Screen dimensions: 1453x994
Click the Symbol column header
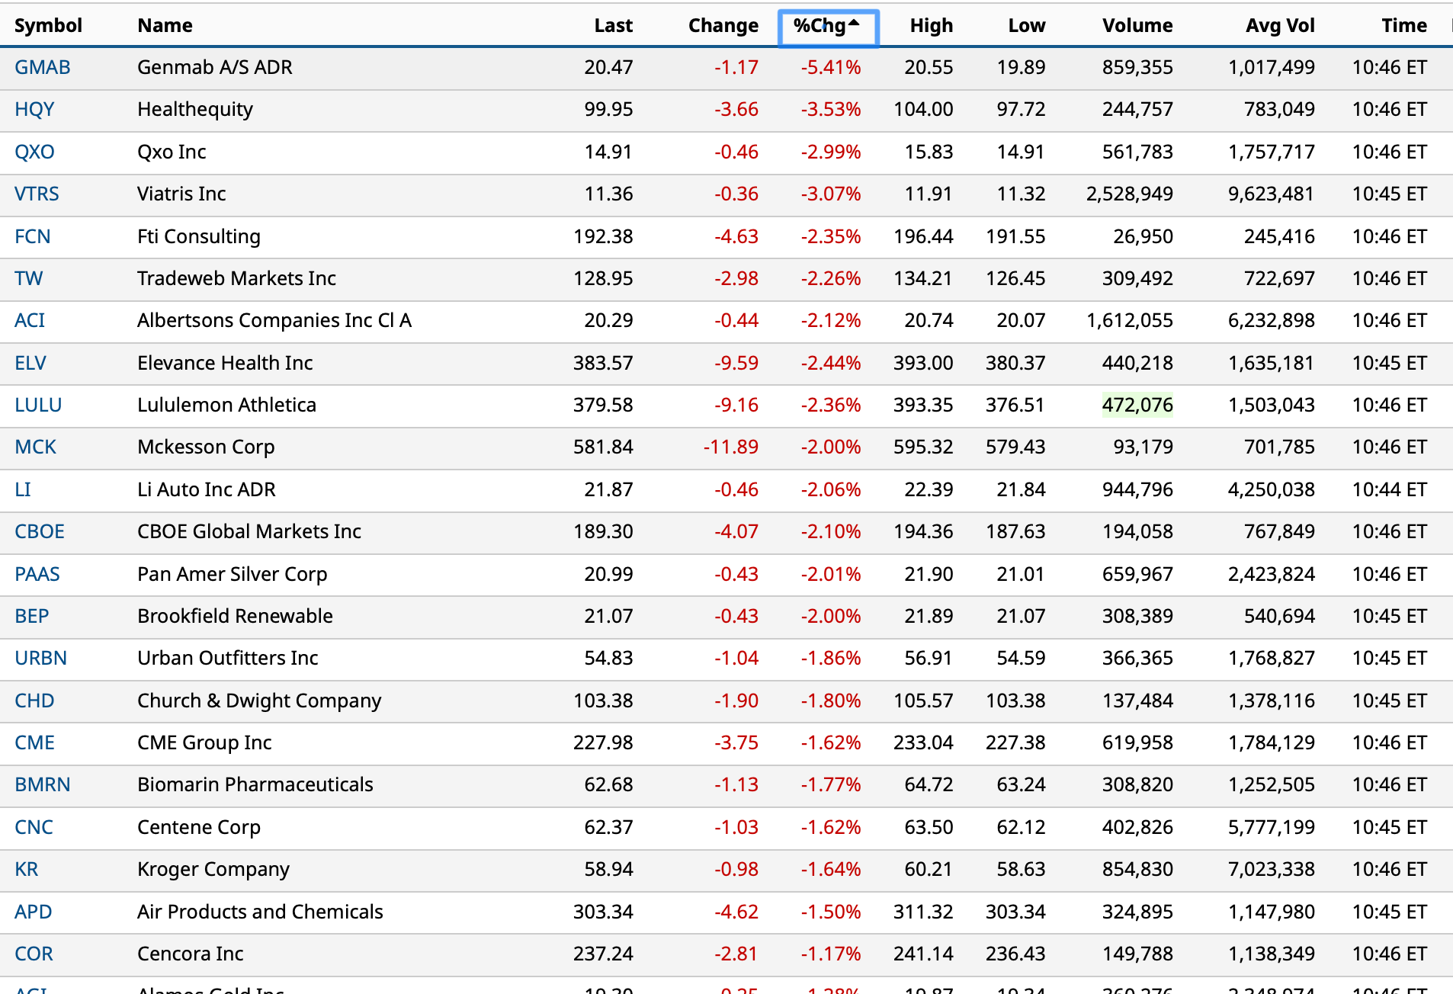48,26
